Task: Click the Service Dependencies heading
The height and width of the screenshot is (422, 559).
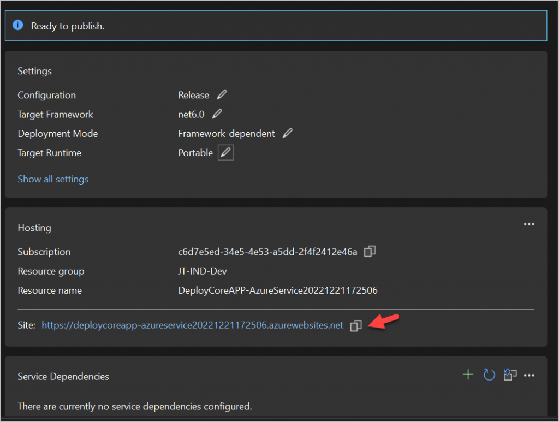Action: (63, 376)
